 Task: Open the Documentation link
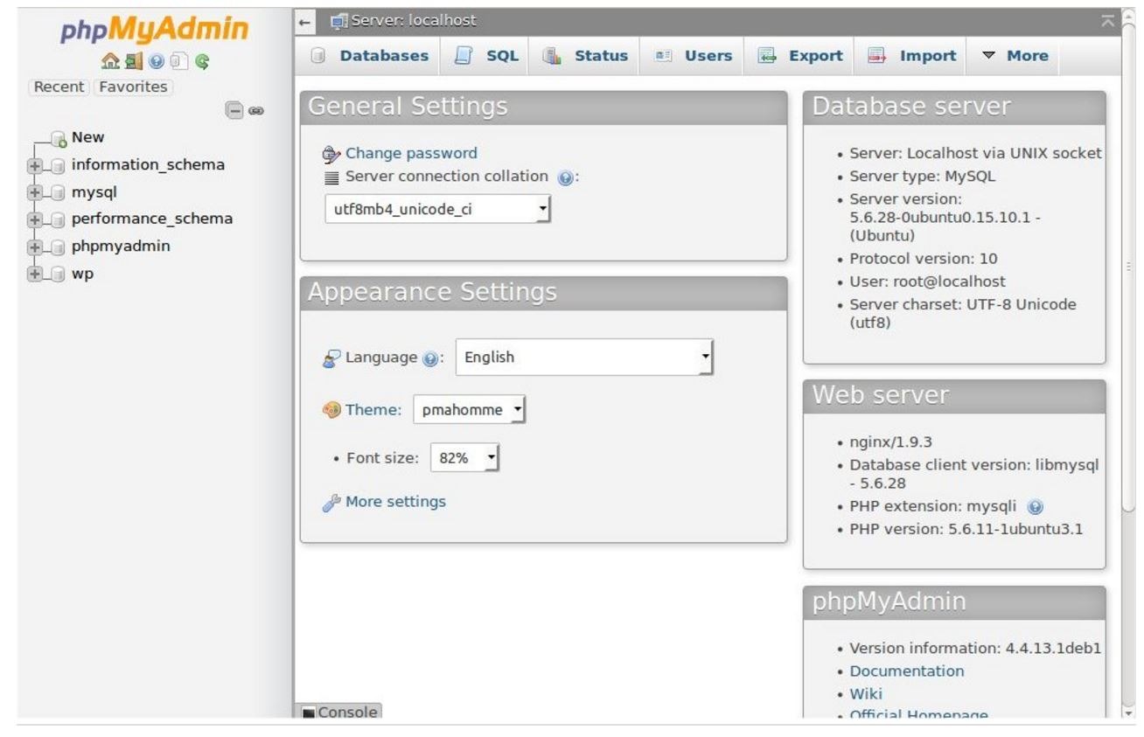pos(907,671)
